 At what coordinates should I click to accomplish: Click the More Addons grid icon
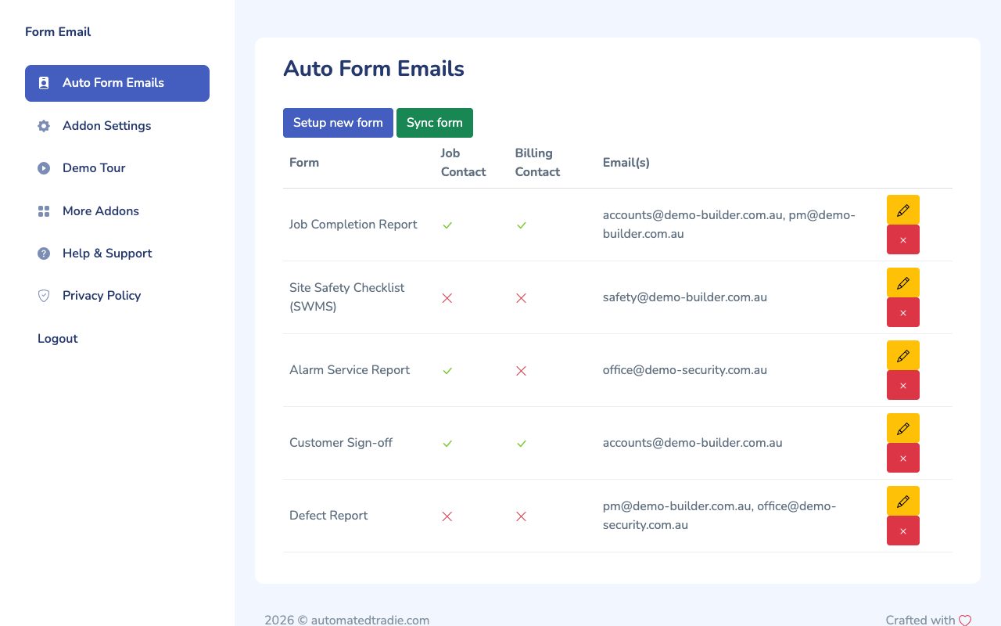click(x=44, y=211)
